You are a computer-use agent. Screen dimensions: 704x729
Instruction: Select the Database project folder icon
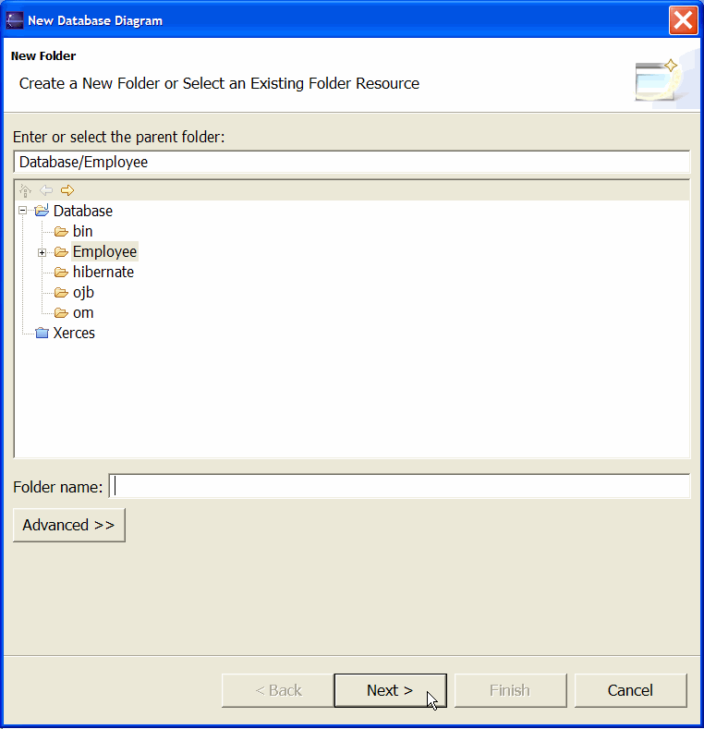click(42, 211)
